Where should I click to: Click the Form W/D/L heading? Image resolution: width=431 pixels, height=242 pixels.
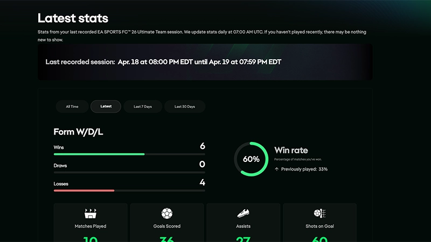[78, 132]
